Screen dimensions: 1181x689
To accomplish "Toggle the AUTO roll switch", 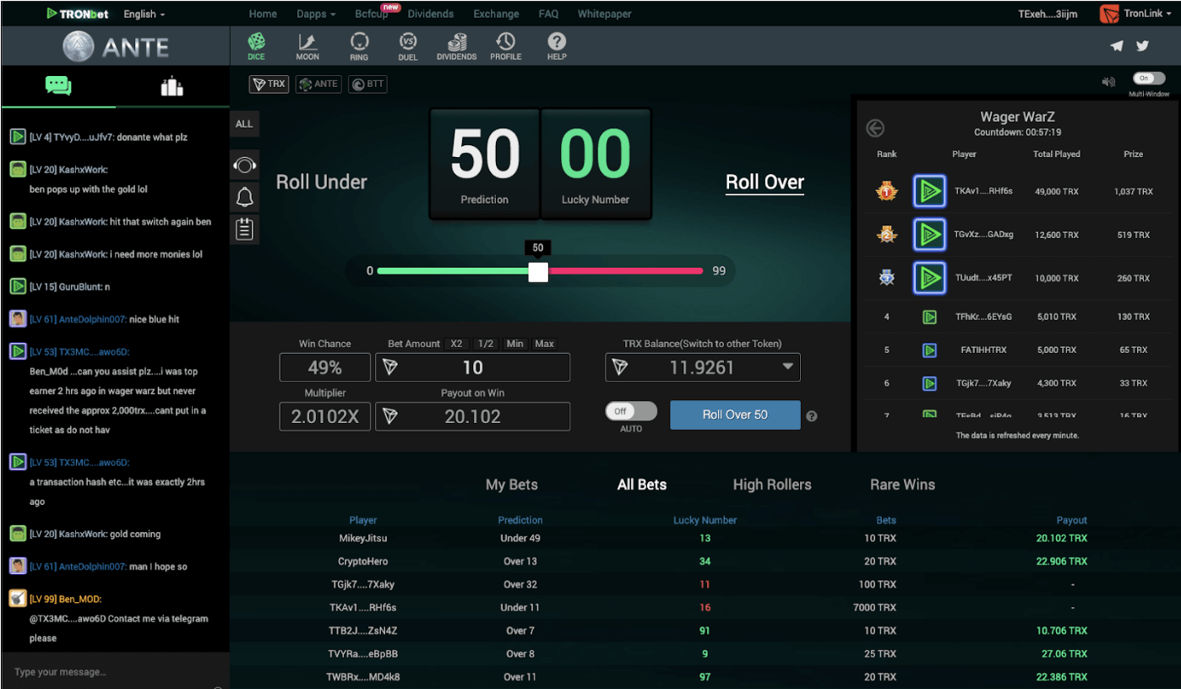I will click(x=631, y=411).
